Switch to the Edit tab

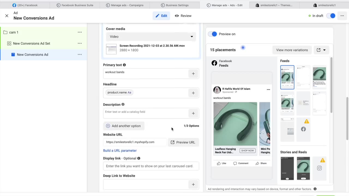161,16
